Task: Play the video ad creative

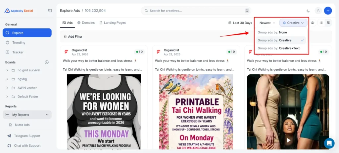Action: point(288,140)
